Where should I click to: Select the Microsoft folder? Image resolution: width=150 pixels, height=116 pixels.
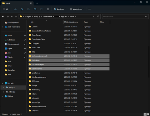[x=69, y=98]
